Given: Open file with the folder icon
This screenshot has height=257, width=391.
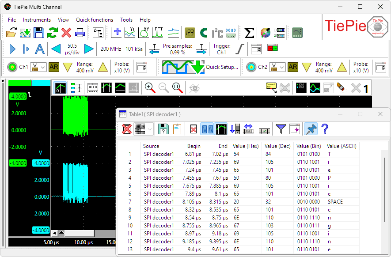Looking at the screenshot, I should coord(11,33).
